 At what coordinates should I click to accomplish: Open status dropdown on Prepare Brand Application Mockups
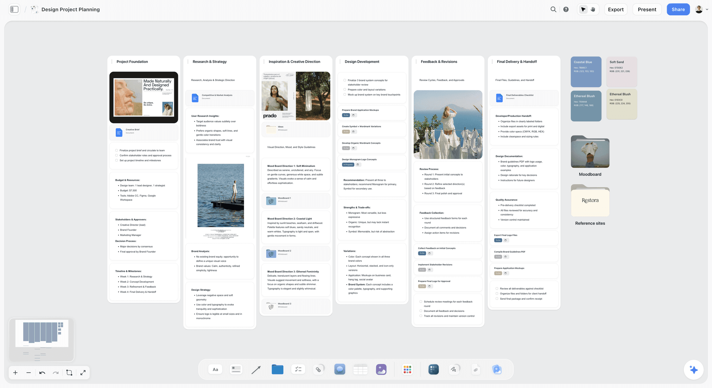[x=346, y=115]
